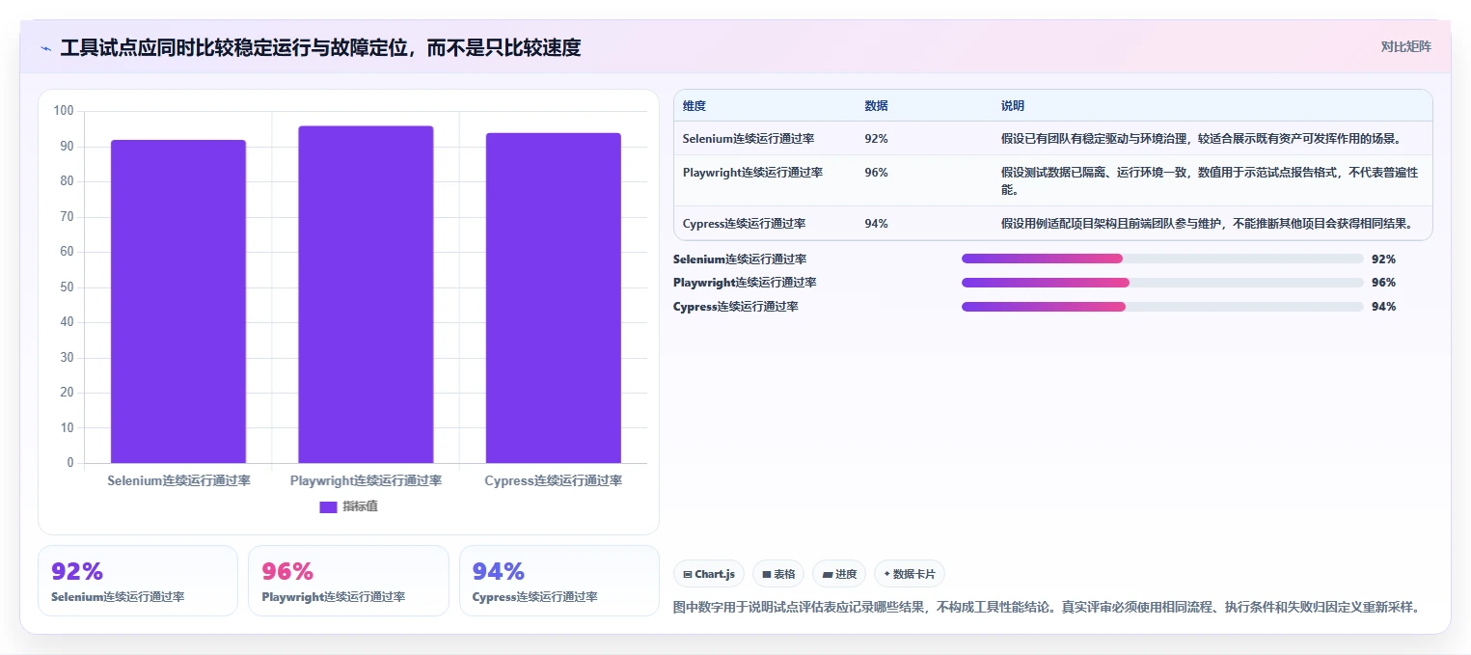
Task: Click the 对比矩阵 label in the header
Action: click(1405, 46)
